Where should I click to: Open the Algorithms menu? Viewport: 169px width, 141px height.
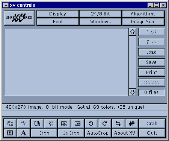[x=143, y=14]
